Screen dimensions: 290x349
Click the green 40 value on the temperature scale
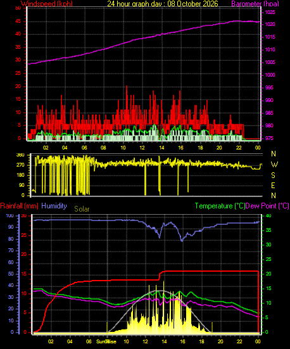[268, 216]
